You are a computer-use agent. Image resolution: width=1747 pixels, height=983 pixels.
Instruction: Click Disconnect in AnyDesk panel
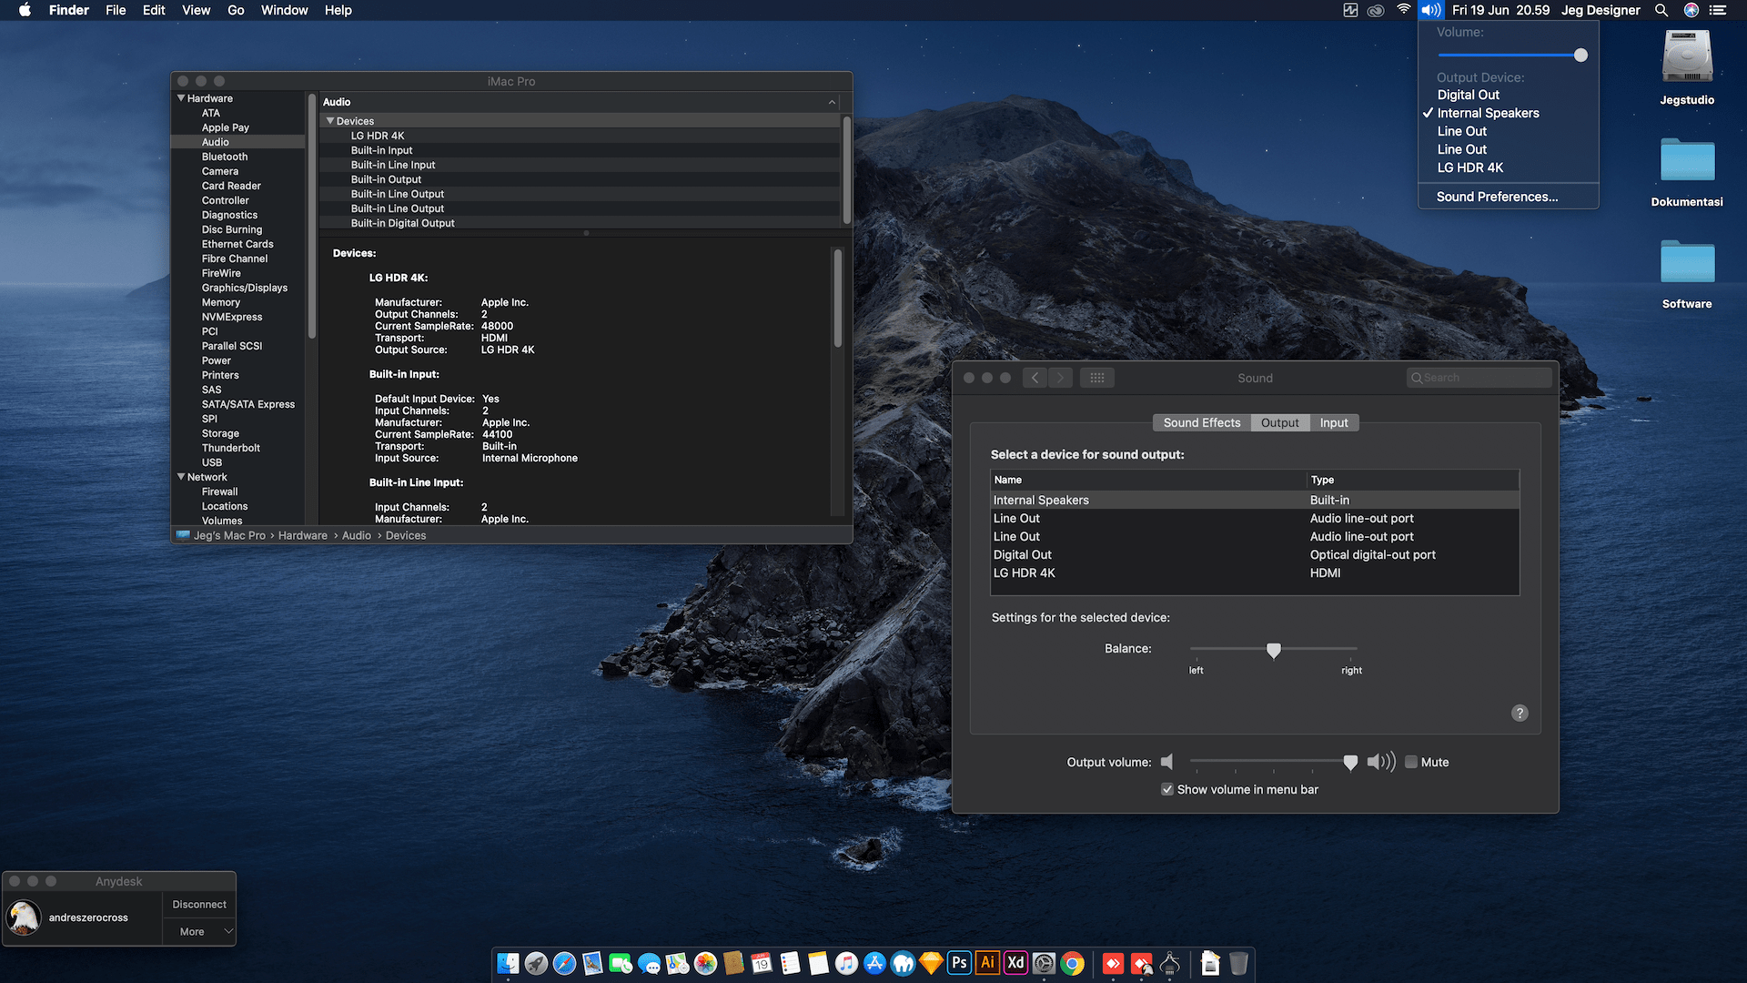tap(199, 905)
